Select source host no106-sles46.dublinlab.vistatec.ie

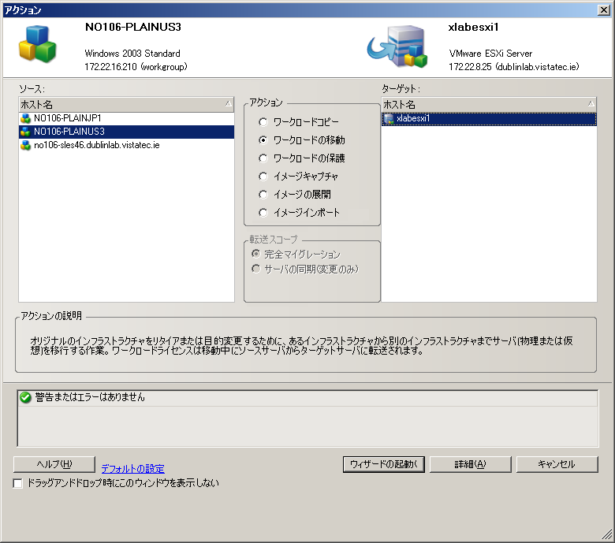pyautogui.click(x=126, y=146)
